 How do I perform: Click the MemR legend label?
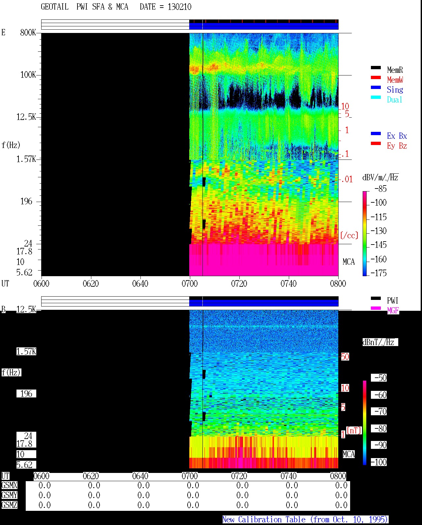(x=395, y=70)
